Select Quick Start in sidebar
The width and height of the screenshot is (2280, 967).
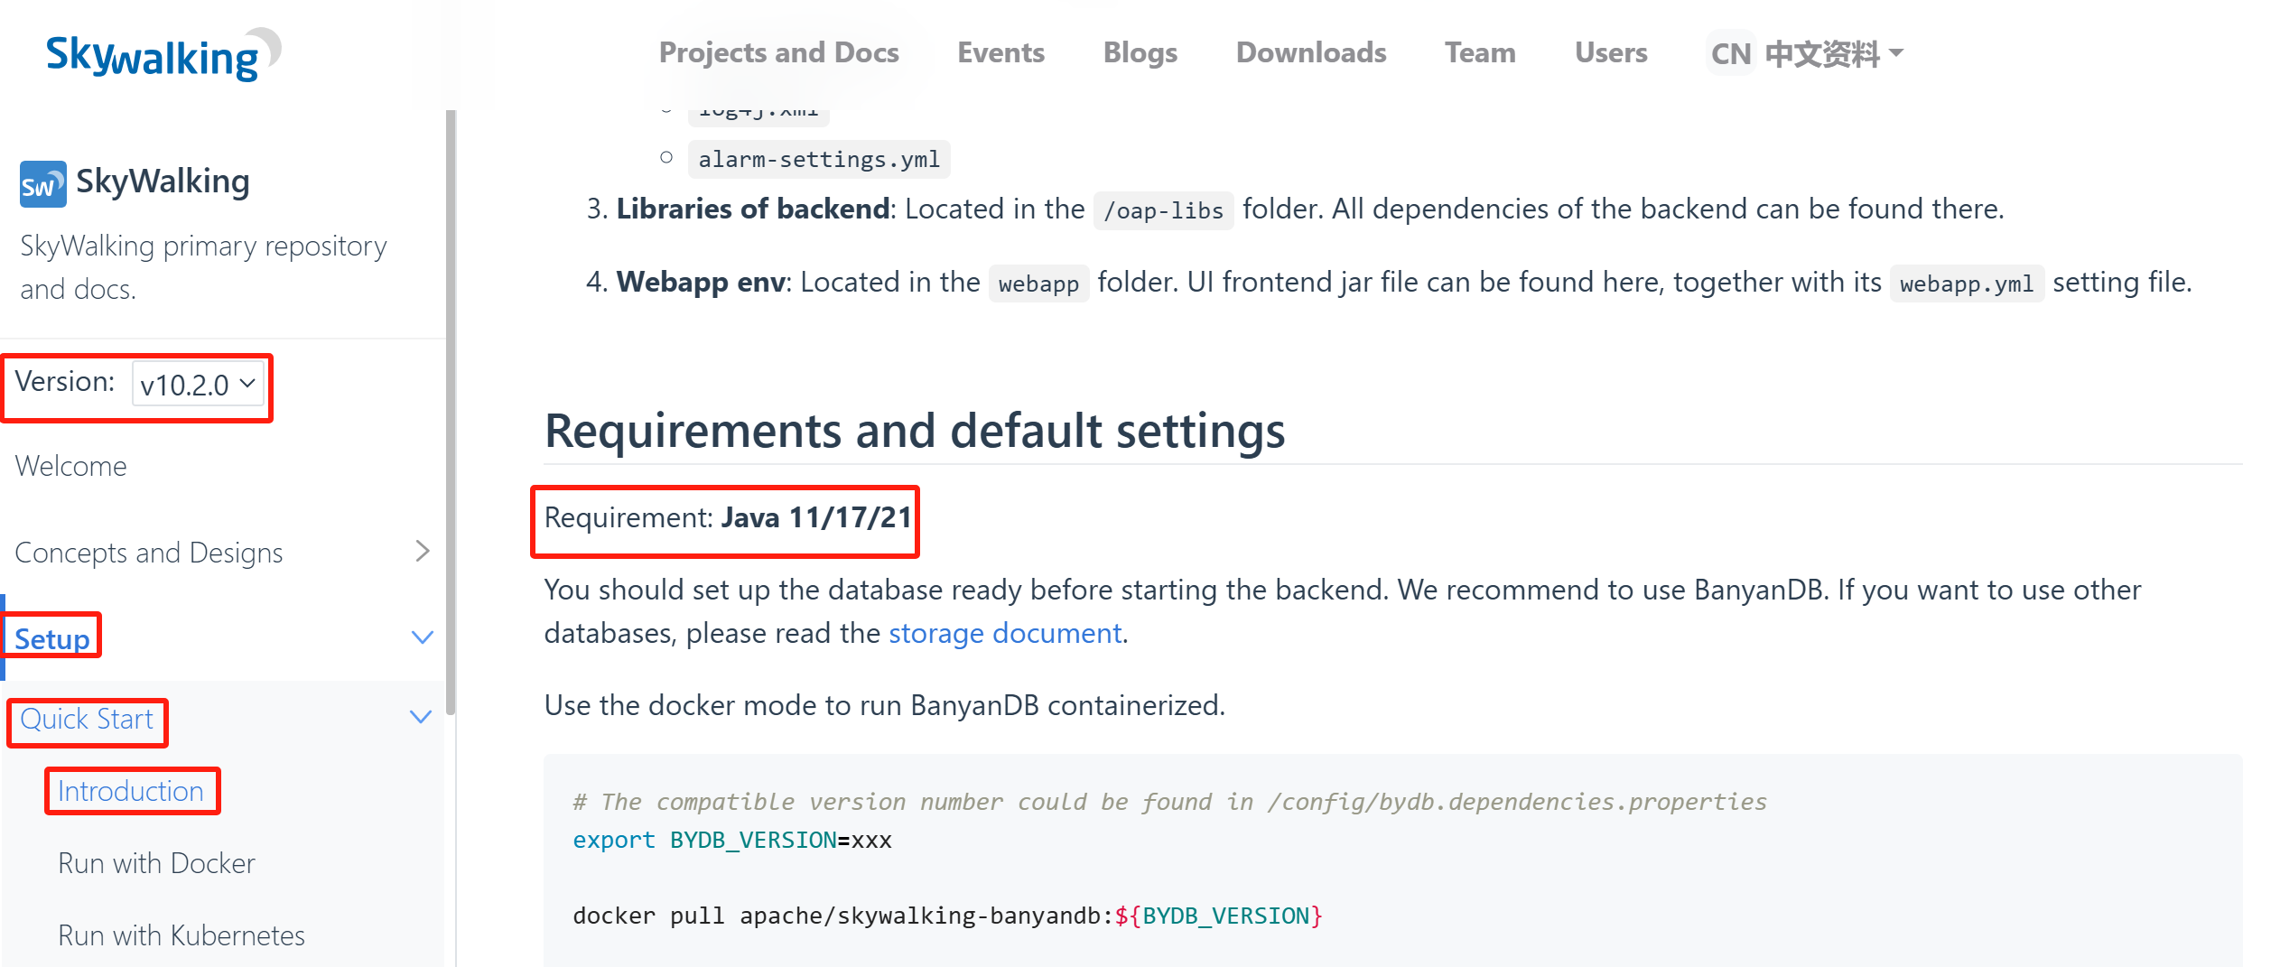tap(87, 719)
